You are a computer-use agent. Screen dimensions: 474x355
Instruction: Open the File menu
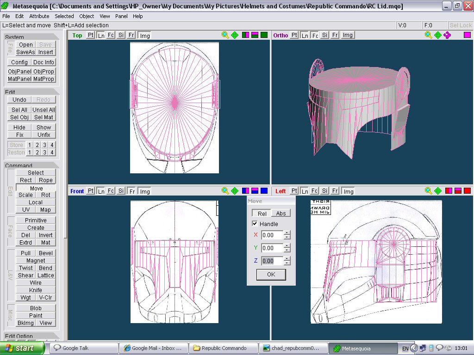tap(6, 16)
